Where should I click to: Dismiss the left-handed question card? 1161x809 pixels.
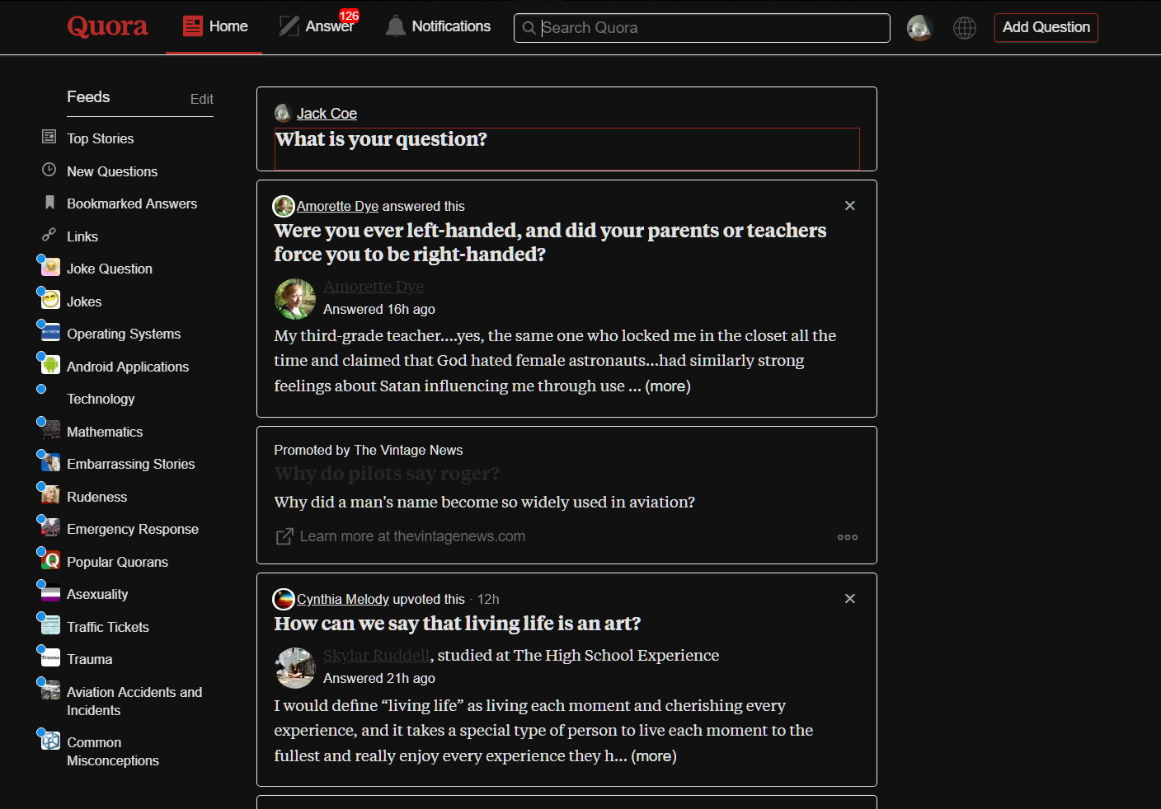point(849,205)
